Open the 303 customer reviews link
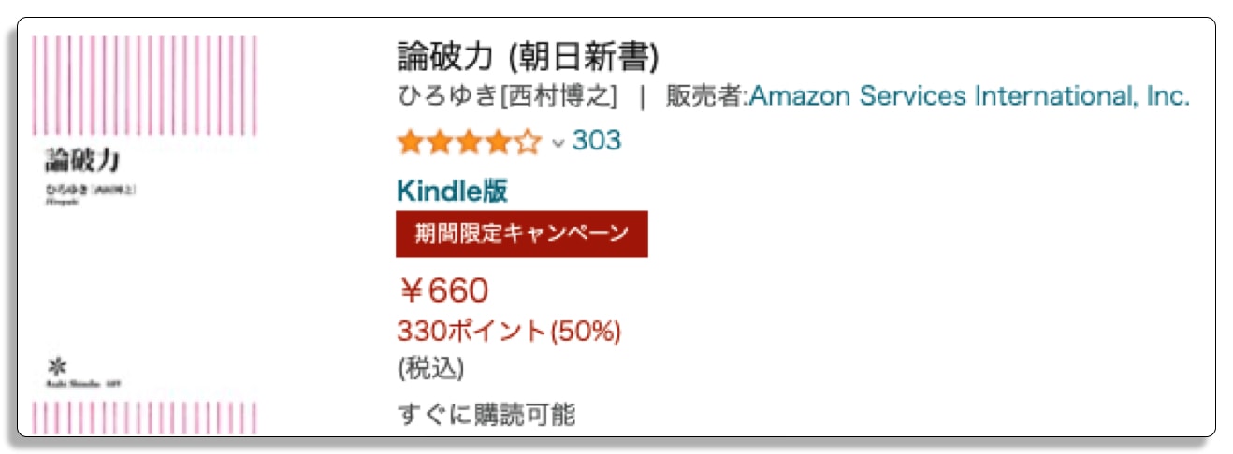 click(596, 141)
